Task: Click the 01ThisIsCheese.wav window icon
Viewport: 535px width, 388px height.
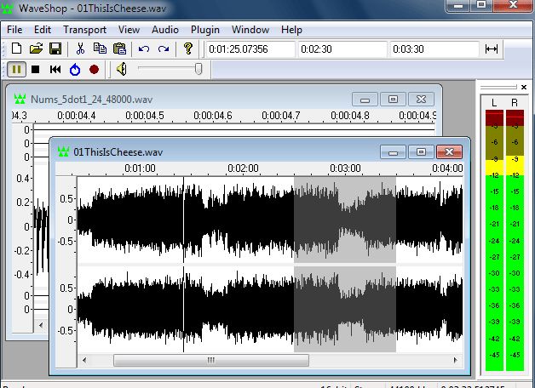Action: (x=63, y=151)
